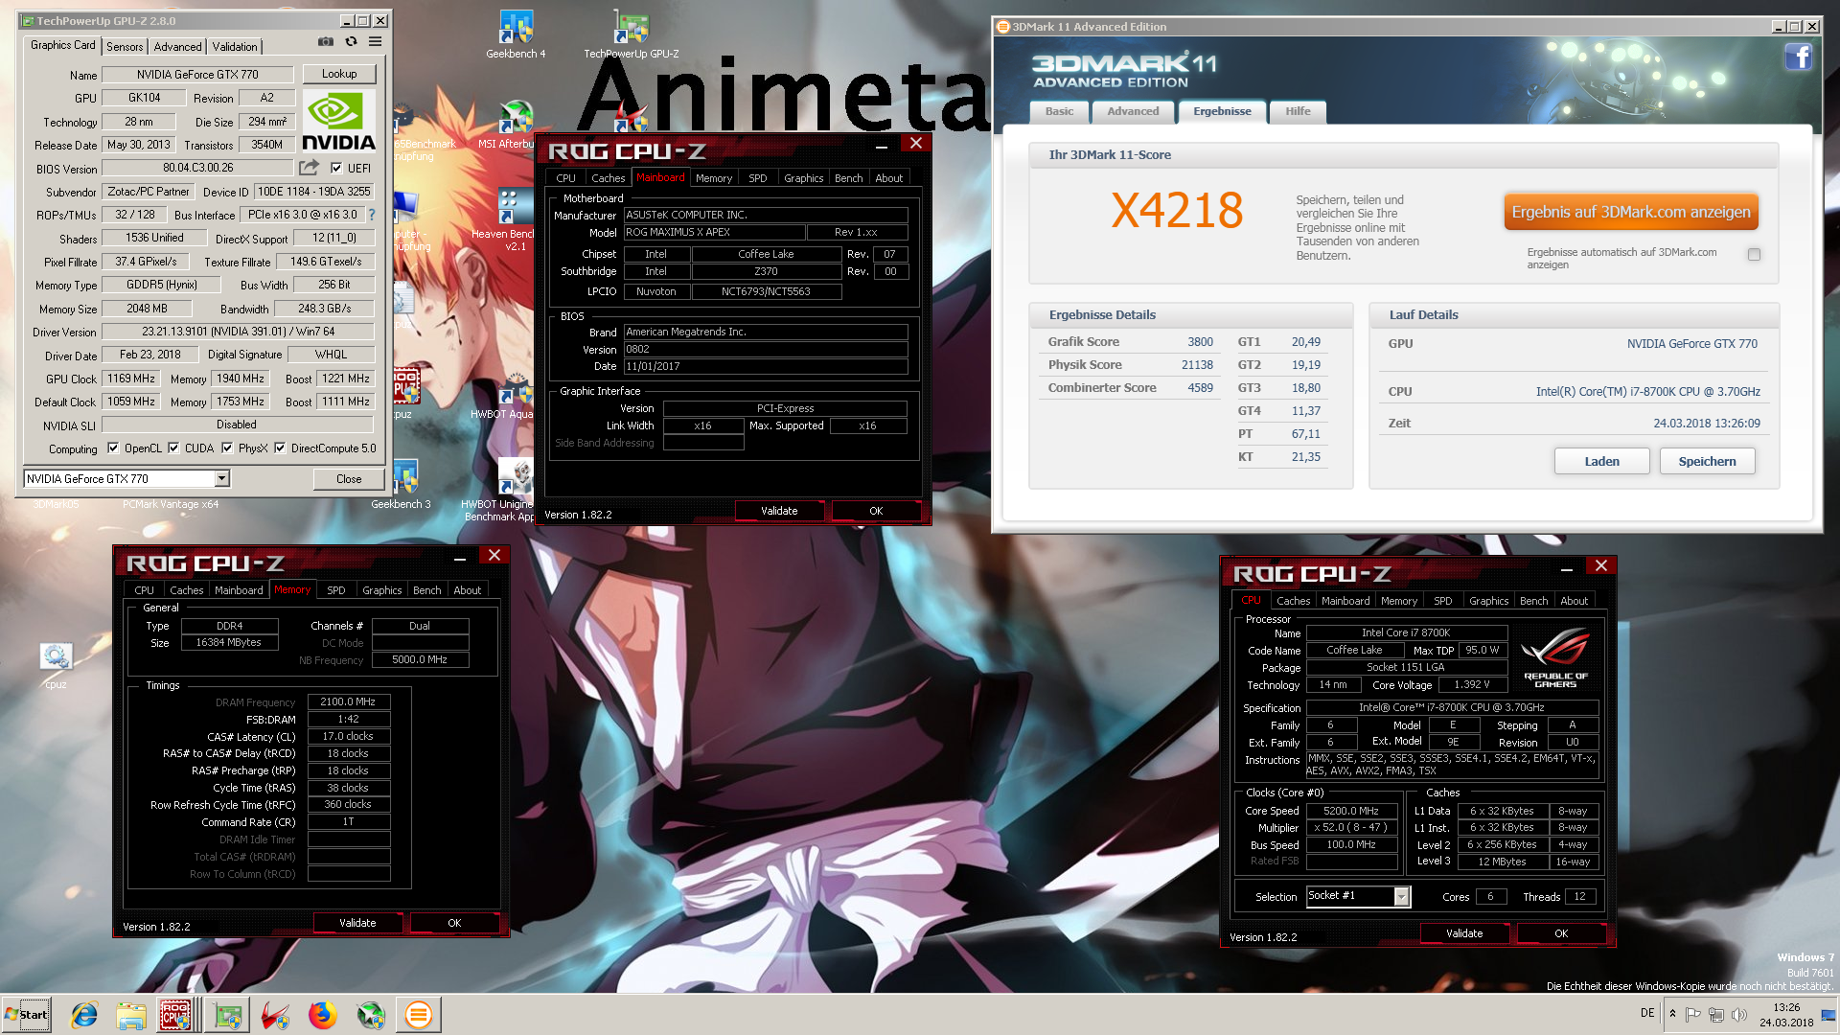
Task: Open Windows Explorer folder in taskbar
Action: [131, 1015]
